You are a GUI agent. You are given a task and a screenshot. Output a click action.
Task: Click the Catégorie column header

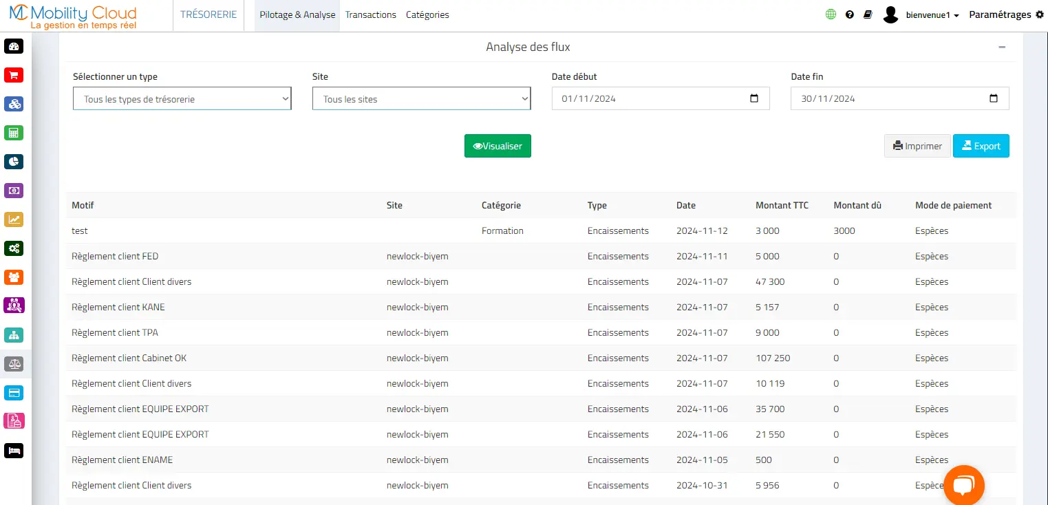coord(501,205)
